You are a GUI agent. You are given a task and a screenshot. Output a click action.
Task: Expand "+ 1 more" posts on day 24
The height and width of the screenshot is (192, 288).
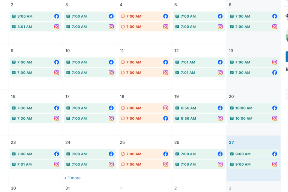click(72, 178)
